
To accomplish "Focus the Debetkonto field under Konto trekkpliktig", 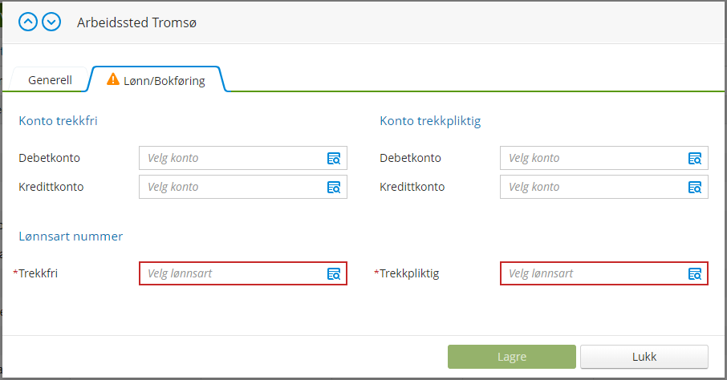I will coord(604,158).
